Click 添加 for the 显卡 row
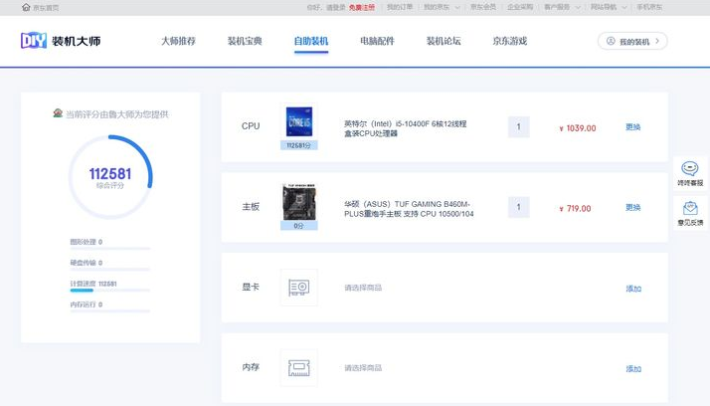Screen dimensions: 710x406 click(x=633, y=289)
